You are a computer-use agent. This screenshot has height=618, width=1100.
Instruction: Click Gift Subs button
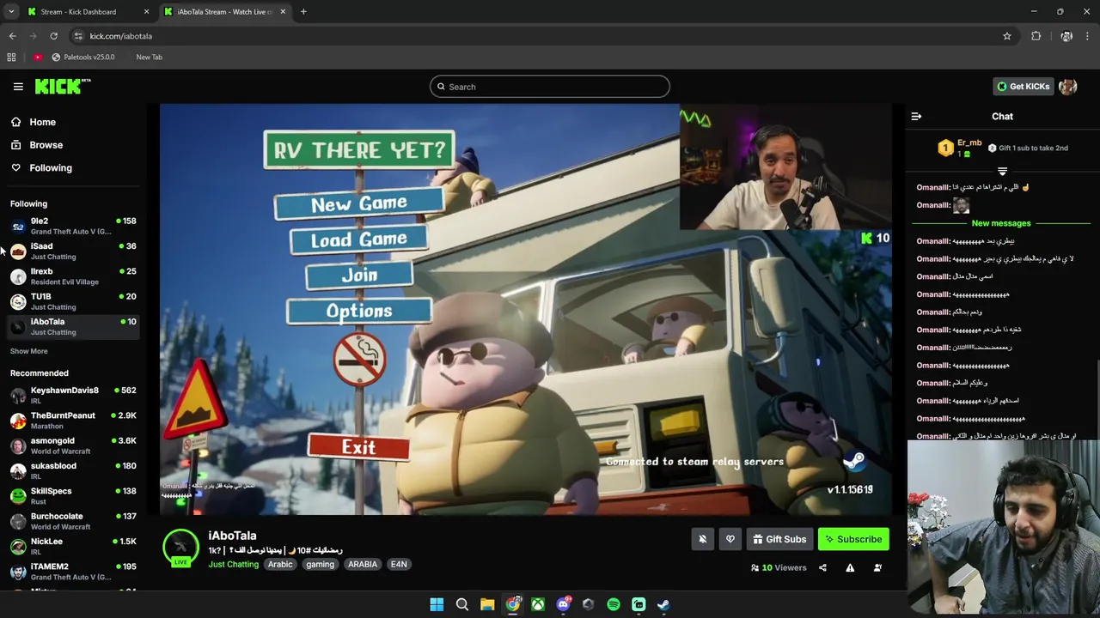(779, 539)
